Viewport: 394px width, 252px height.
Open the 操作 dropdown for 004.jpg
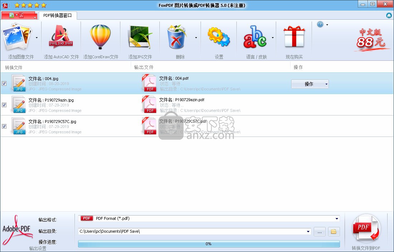[310, 84]
